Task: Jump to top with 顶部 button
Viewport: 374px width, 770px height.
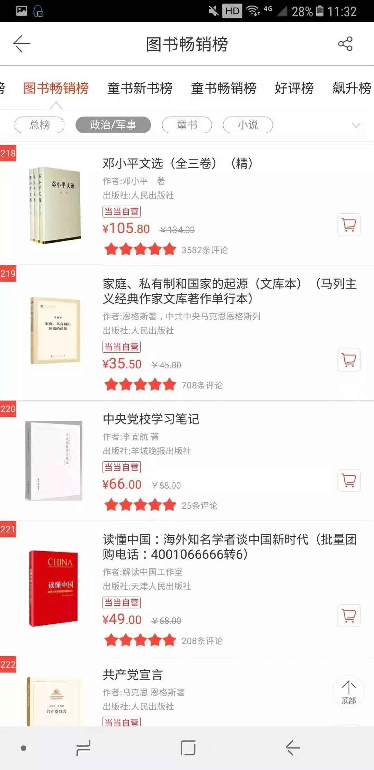Action: [x=348, y=691]
